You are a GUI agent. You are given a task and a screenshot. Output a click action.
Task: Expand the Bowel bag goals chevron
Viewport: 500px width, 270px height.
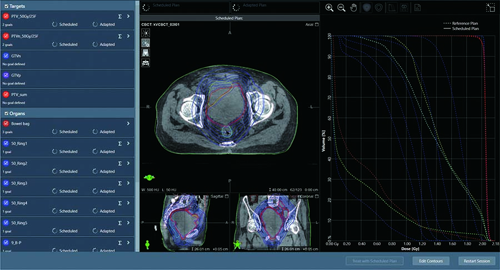[x=128, y=123]
